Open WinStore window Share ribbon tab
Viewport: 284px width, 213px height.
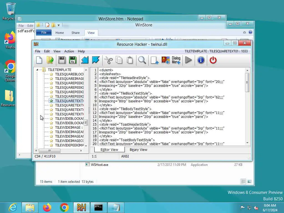(75, 33)
